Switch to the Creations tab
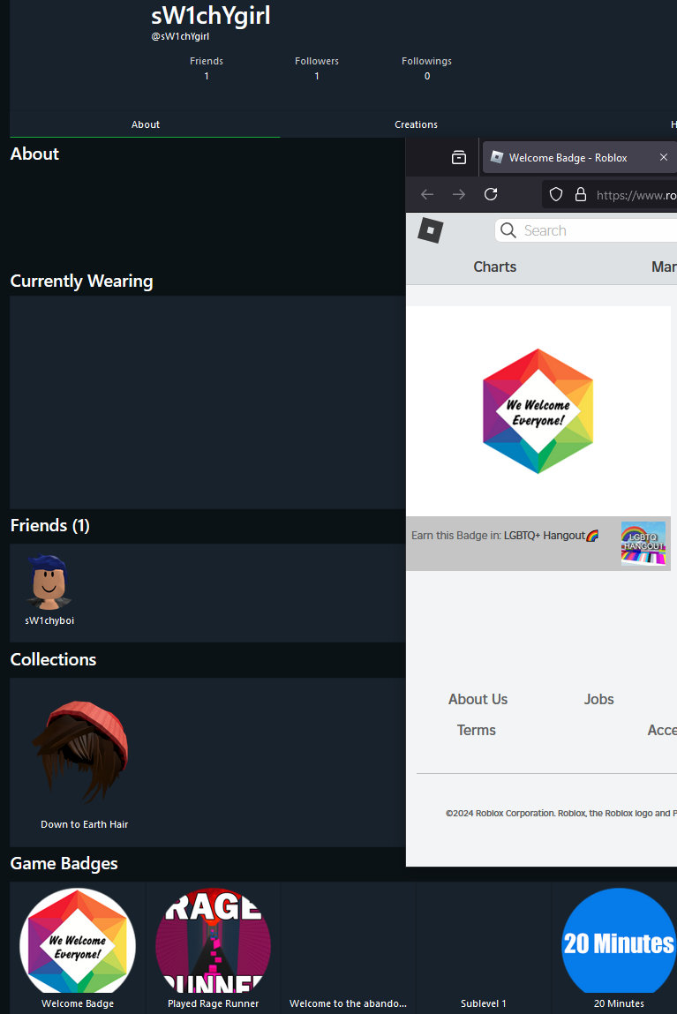The image size is (677, 1014). click(x=416, y=124)
